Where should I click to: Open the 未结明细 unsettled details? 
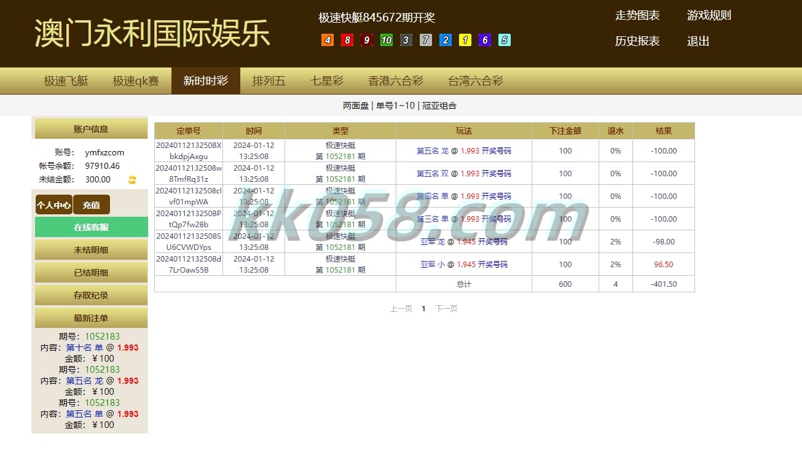click(91, 250)
